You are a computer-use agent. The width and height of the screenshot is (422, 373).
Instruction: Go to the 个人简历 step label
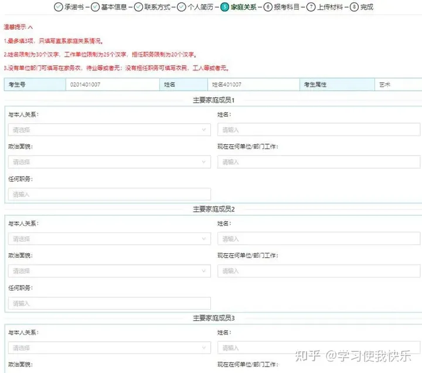(200, 7)
